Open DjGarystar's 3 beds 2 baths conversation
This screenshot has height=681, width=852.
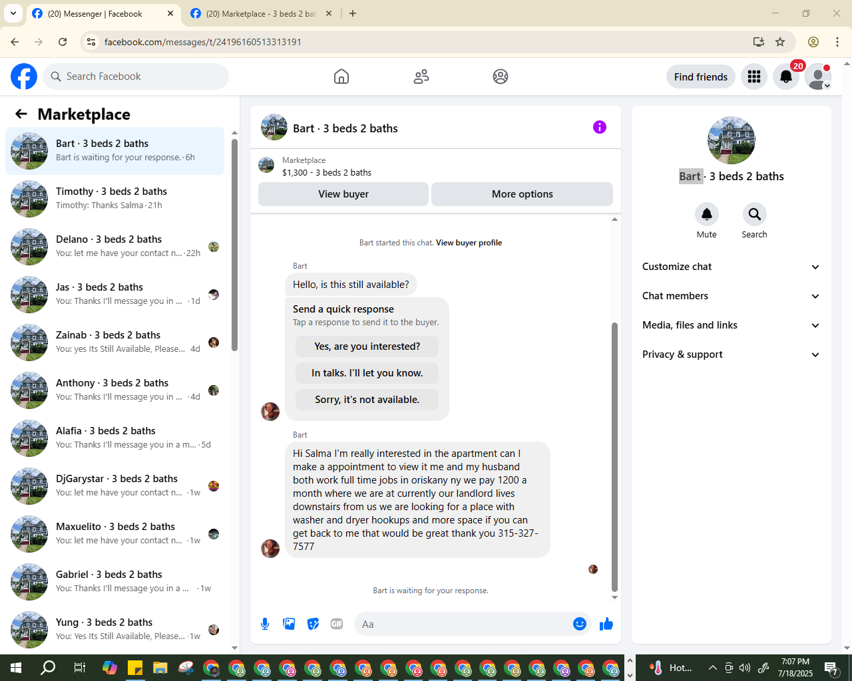pos(115,486)
